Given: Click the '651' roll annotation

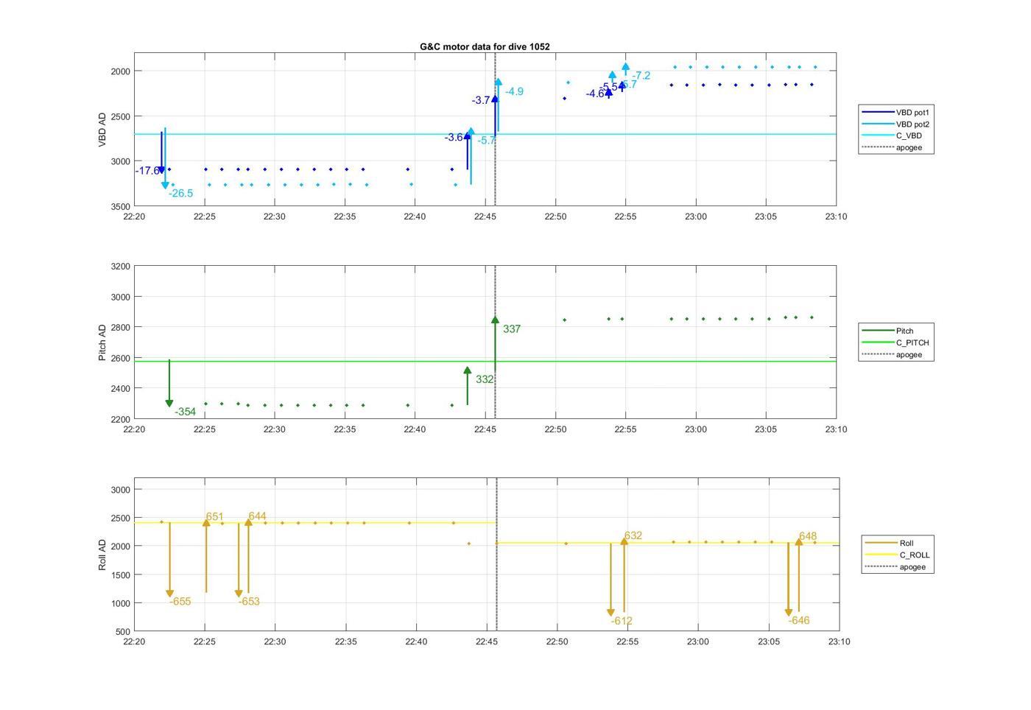Looking at the screenshot, I should (x=215, y=517).
